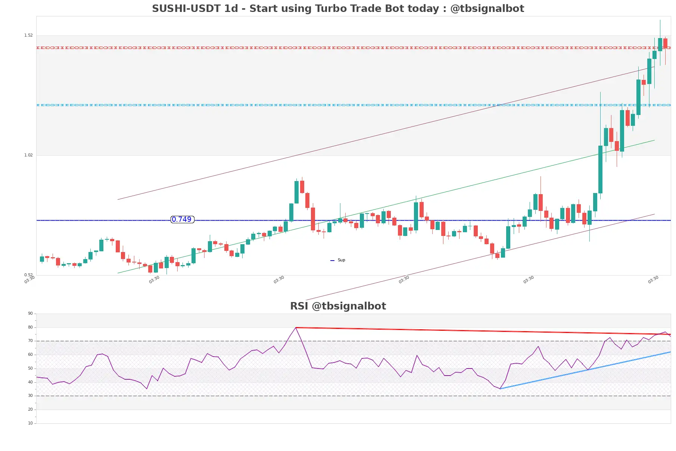
Task: Click the RSI 90 axis label
Action: 30,314
